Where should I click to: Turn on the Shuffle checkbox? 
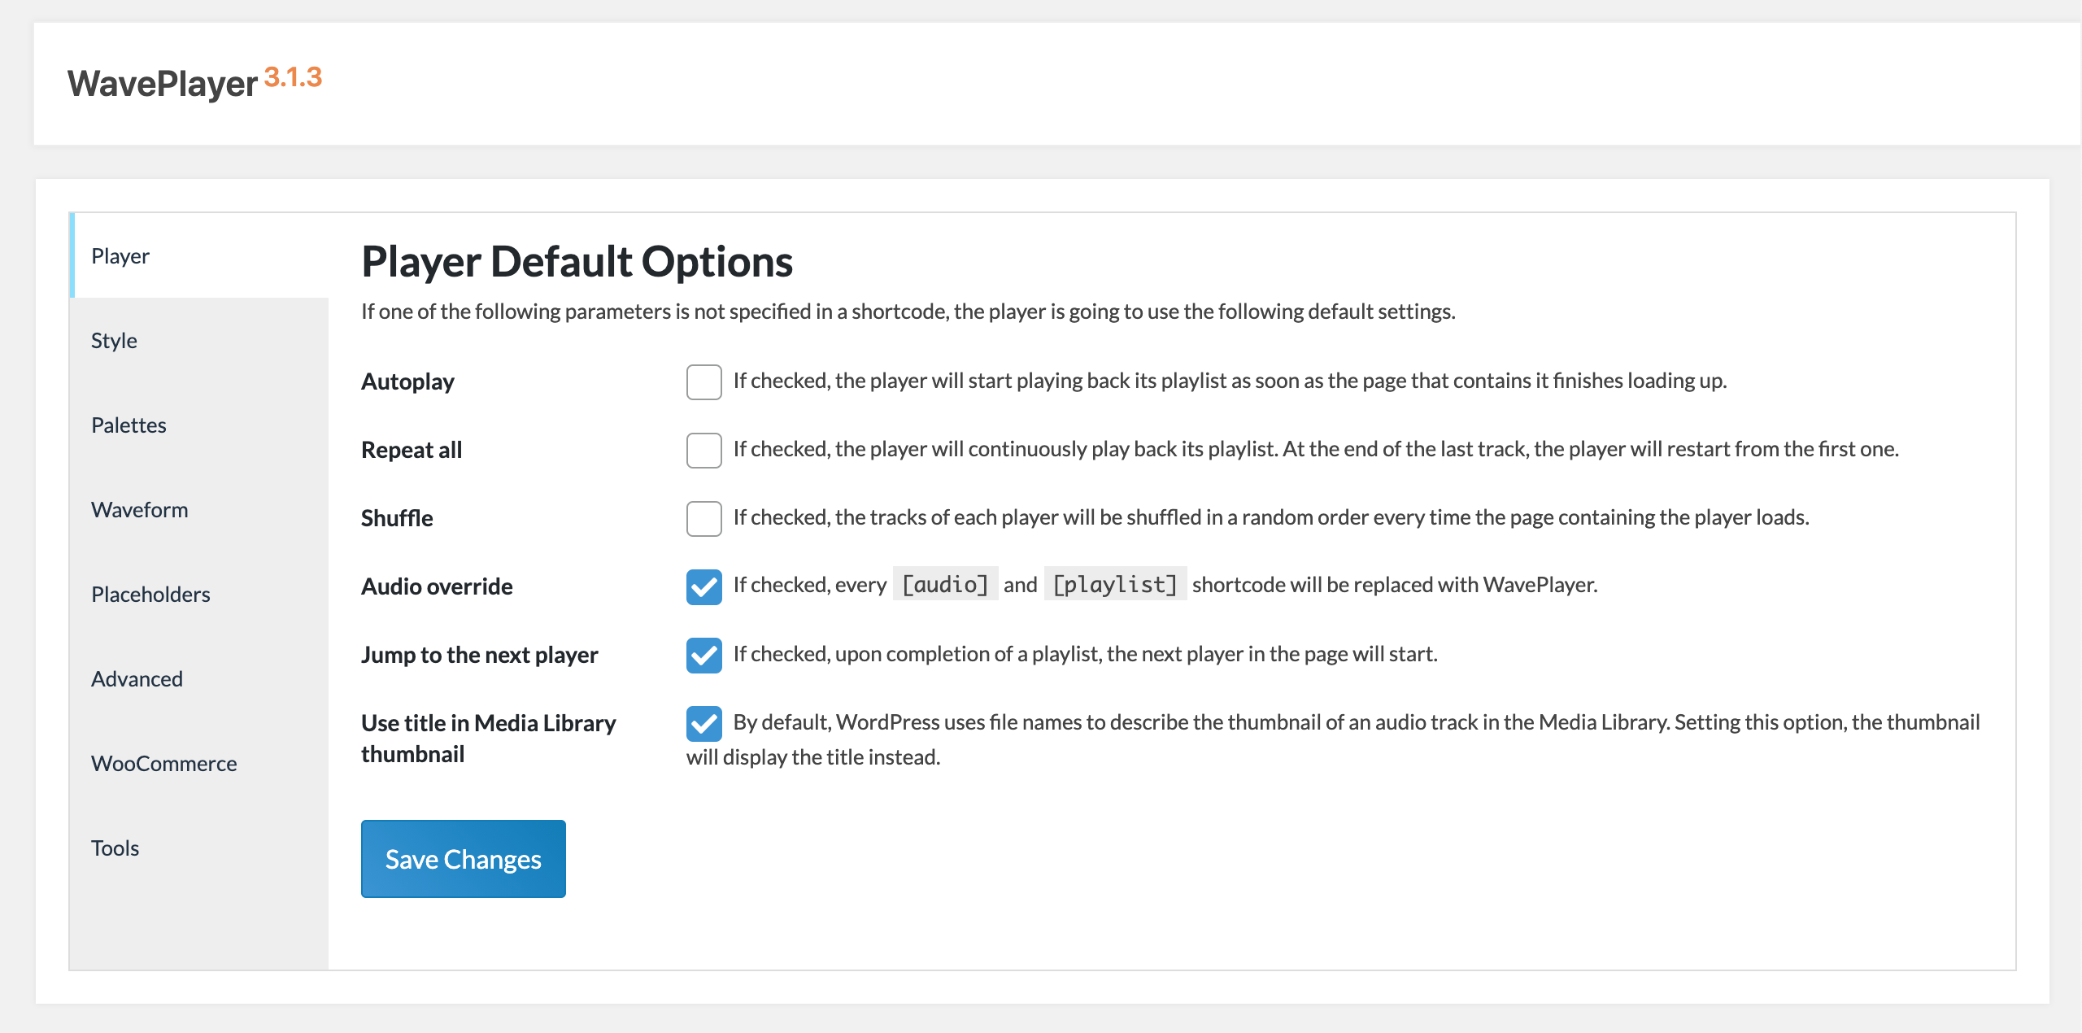tap(703, 519)
